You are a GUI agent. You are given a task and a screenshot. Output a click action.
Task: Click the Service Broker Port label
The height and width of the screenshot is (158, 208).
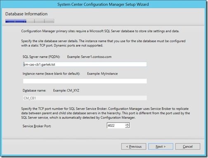click(37, 126)
